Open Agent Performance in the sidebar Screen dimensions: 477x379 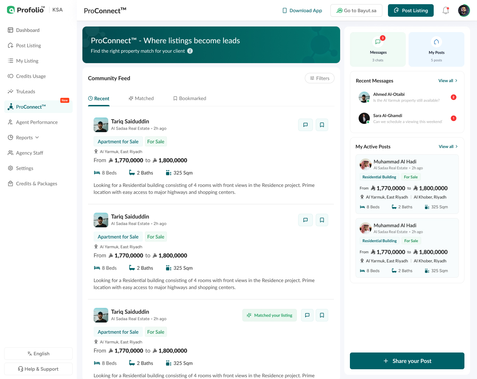[38, 122]
